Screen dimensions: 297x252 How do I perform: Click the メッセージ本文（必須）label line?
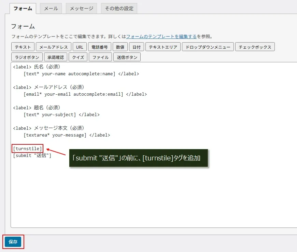coord(49,128)
